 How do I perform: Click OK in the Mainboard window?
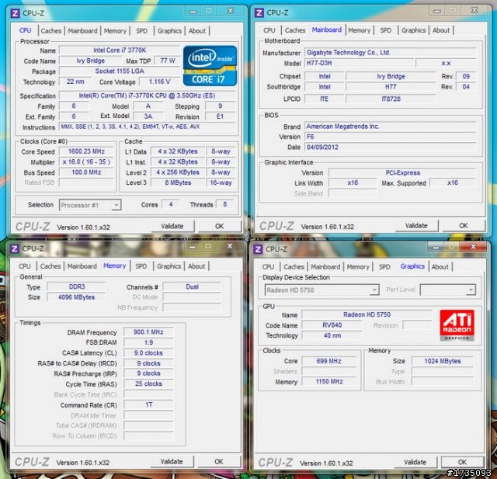click(464, 226)
